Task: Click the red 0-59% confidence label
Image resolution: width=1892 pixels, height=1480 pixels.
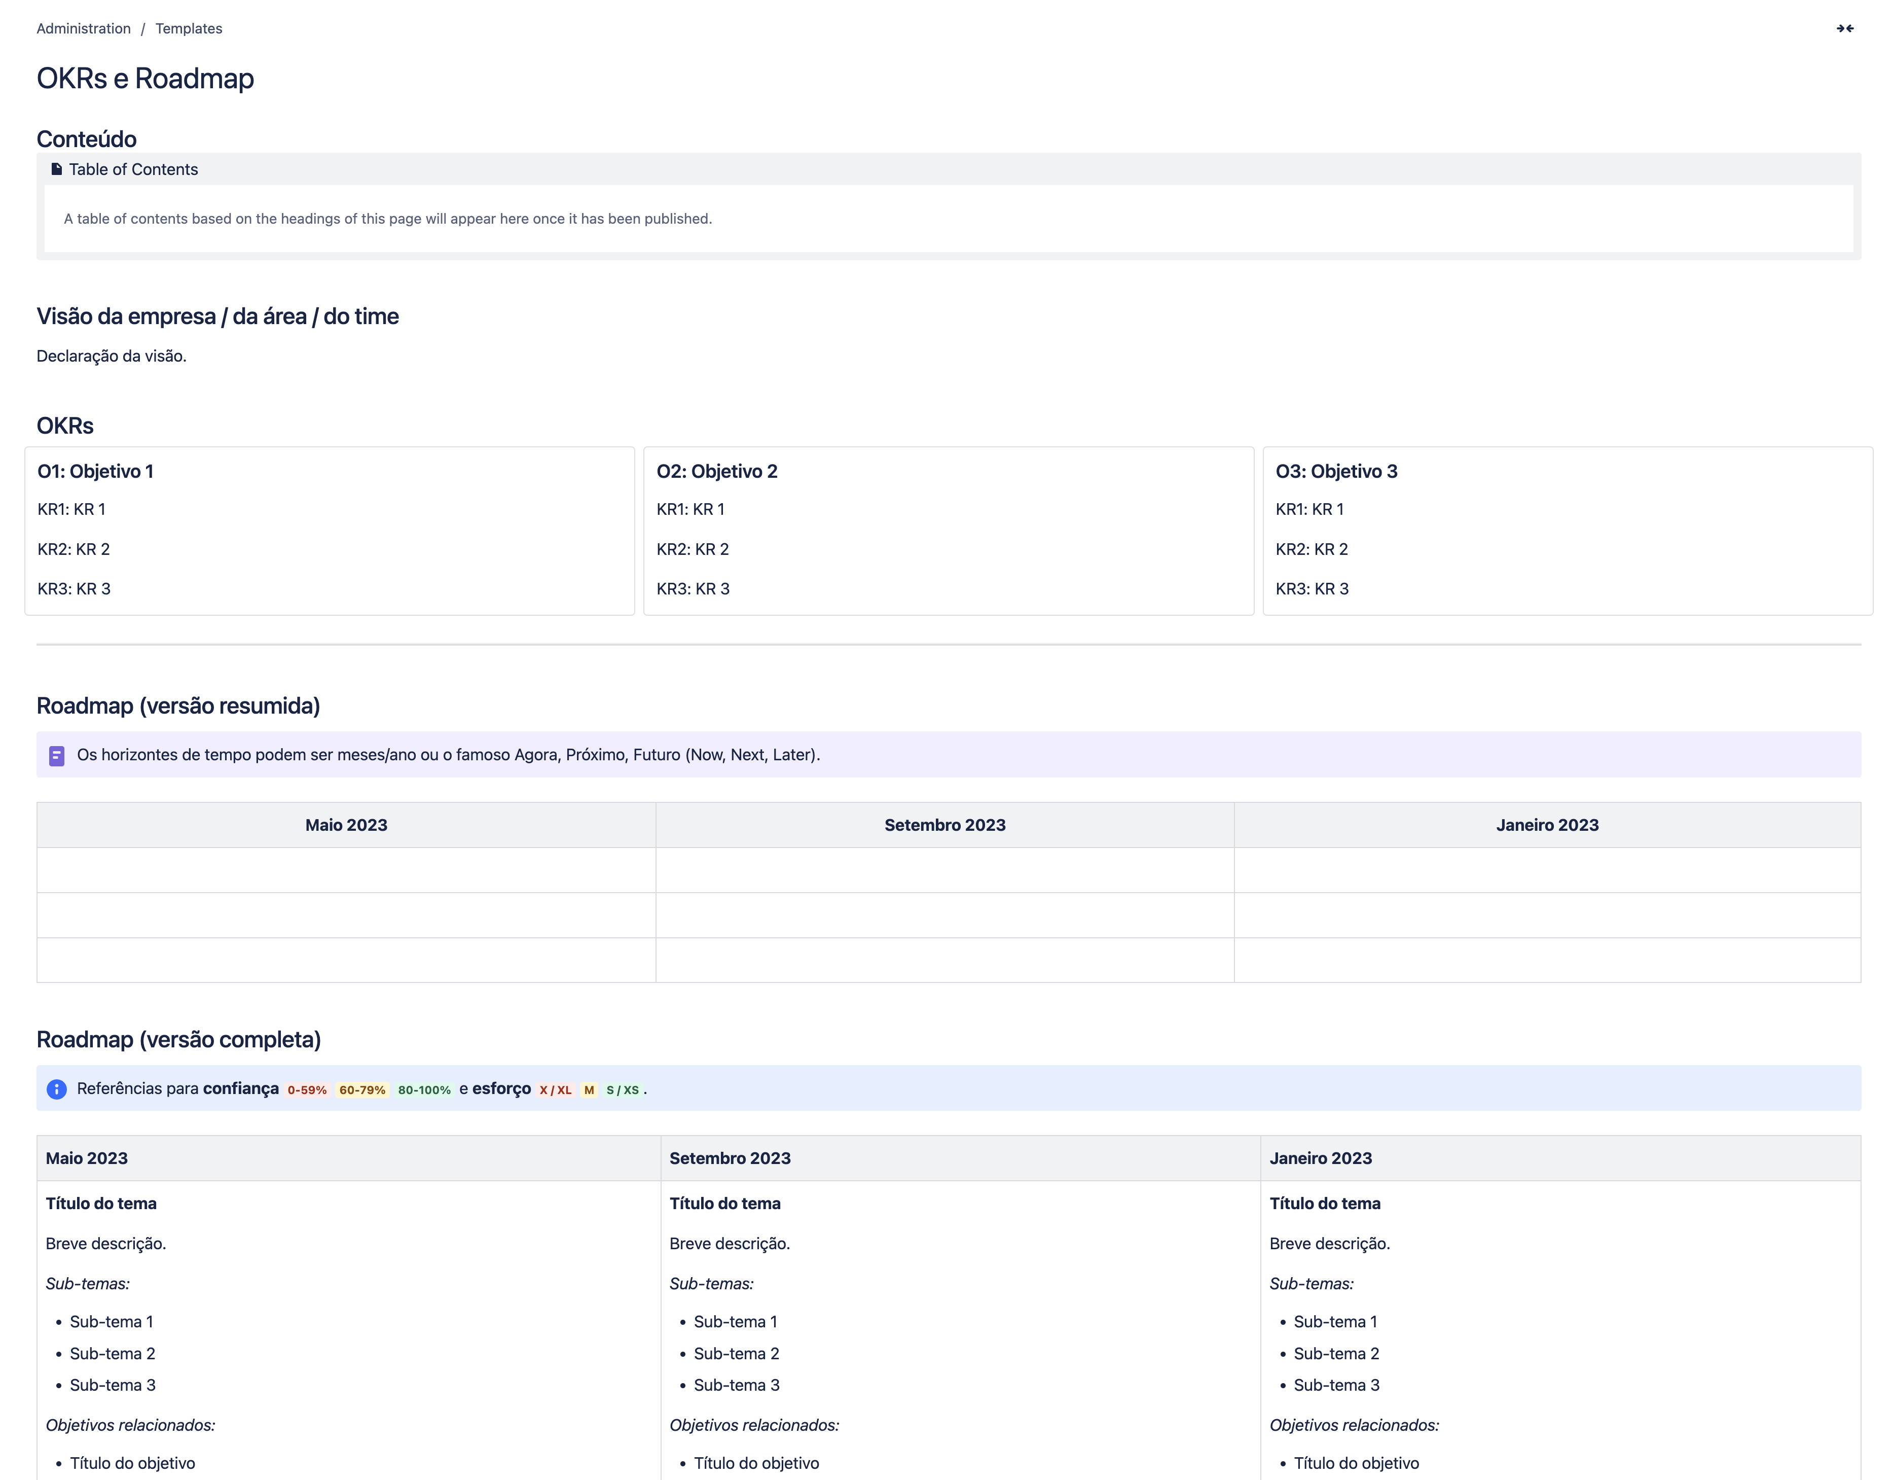Action: pos(308,1090)
